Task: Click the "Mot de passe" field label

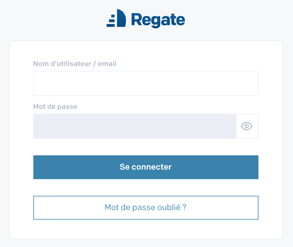Action: (55, 107)
